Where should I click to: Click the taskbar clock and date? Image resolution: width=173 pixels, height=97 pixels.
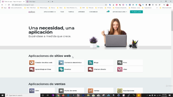click(164, 95)
